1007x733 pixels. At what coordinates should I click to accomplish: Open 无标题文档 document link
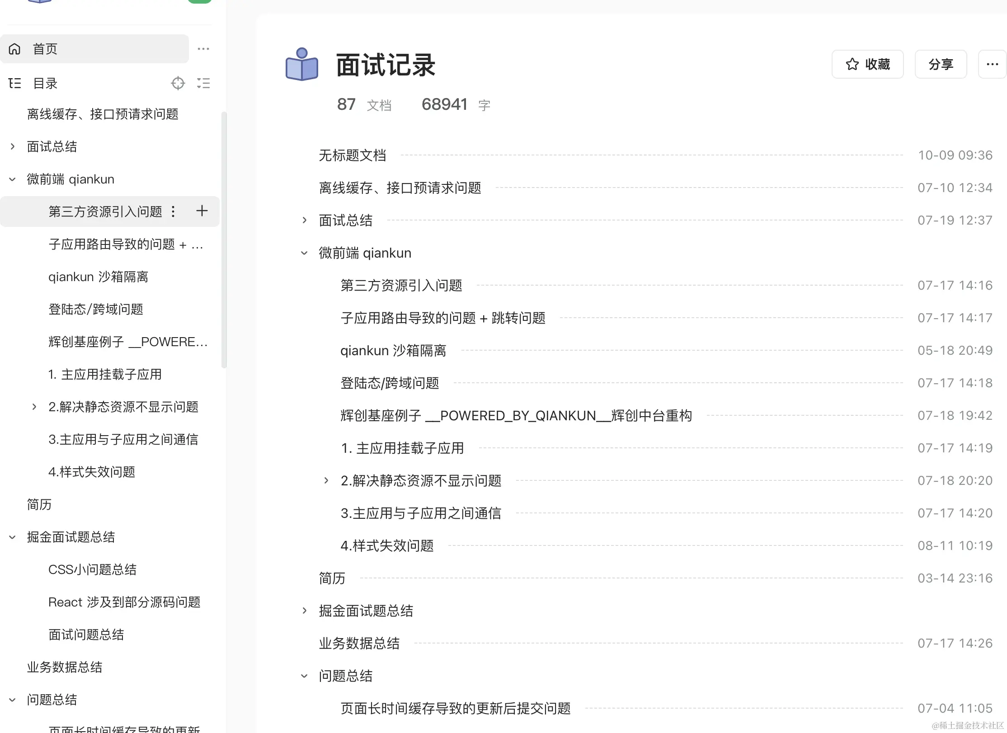[x=353, y=155]
